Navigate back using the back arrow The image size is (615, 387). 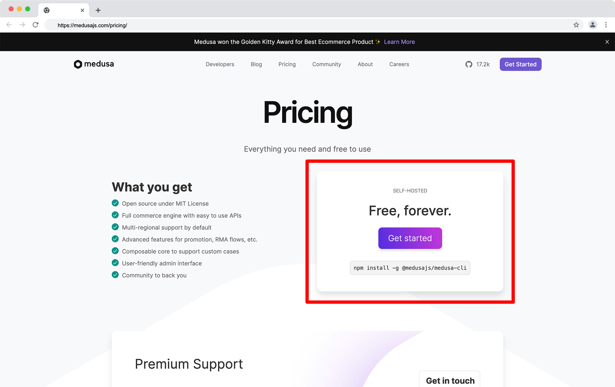click(x=9, y=25)
